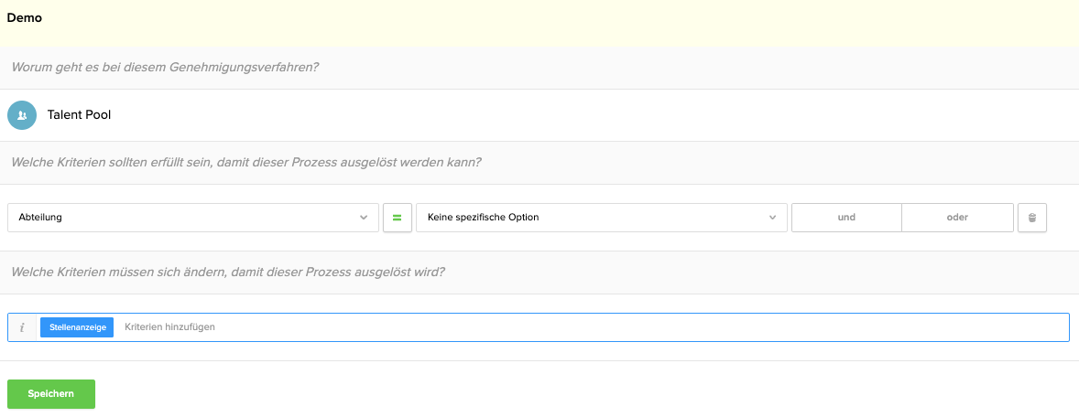The width and height of the screenshot is (1079, 417).
Task: Open the Abteilung criteria dropdown
Action: coord(192,218)
